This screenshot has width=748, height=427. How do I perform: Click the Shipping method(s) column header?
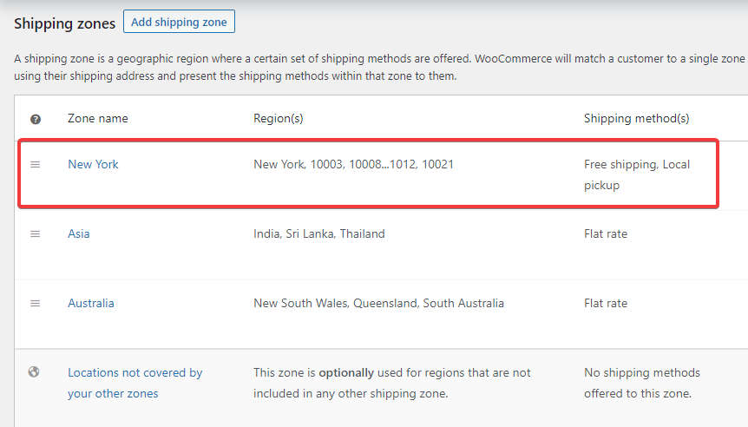coord(636,118)
